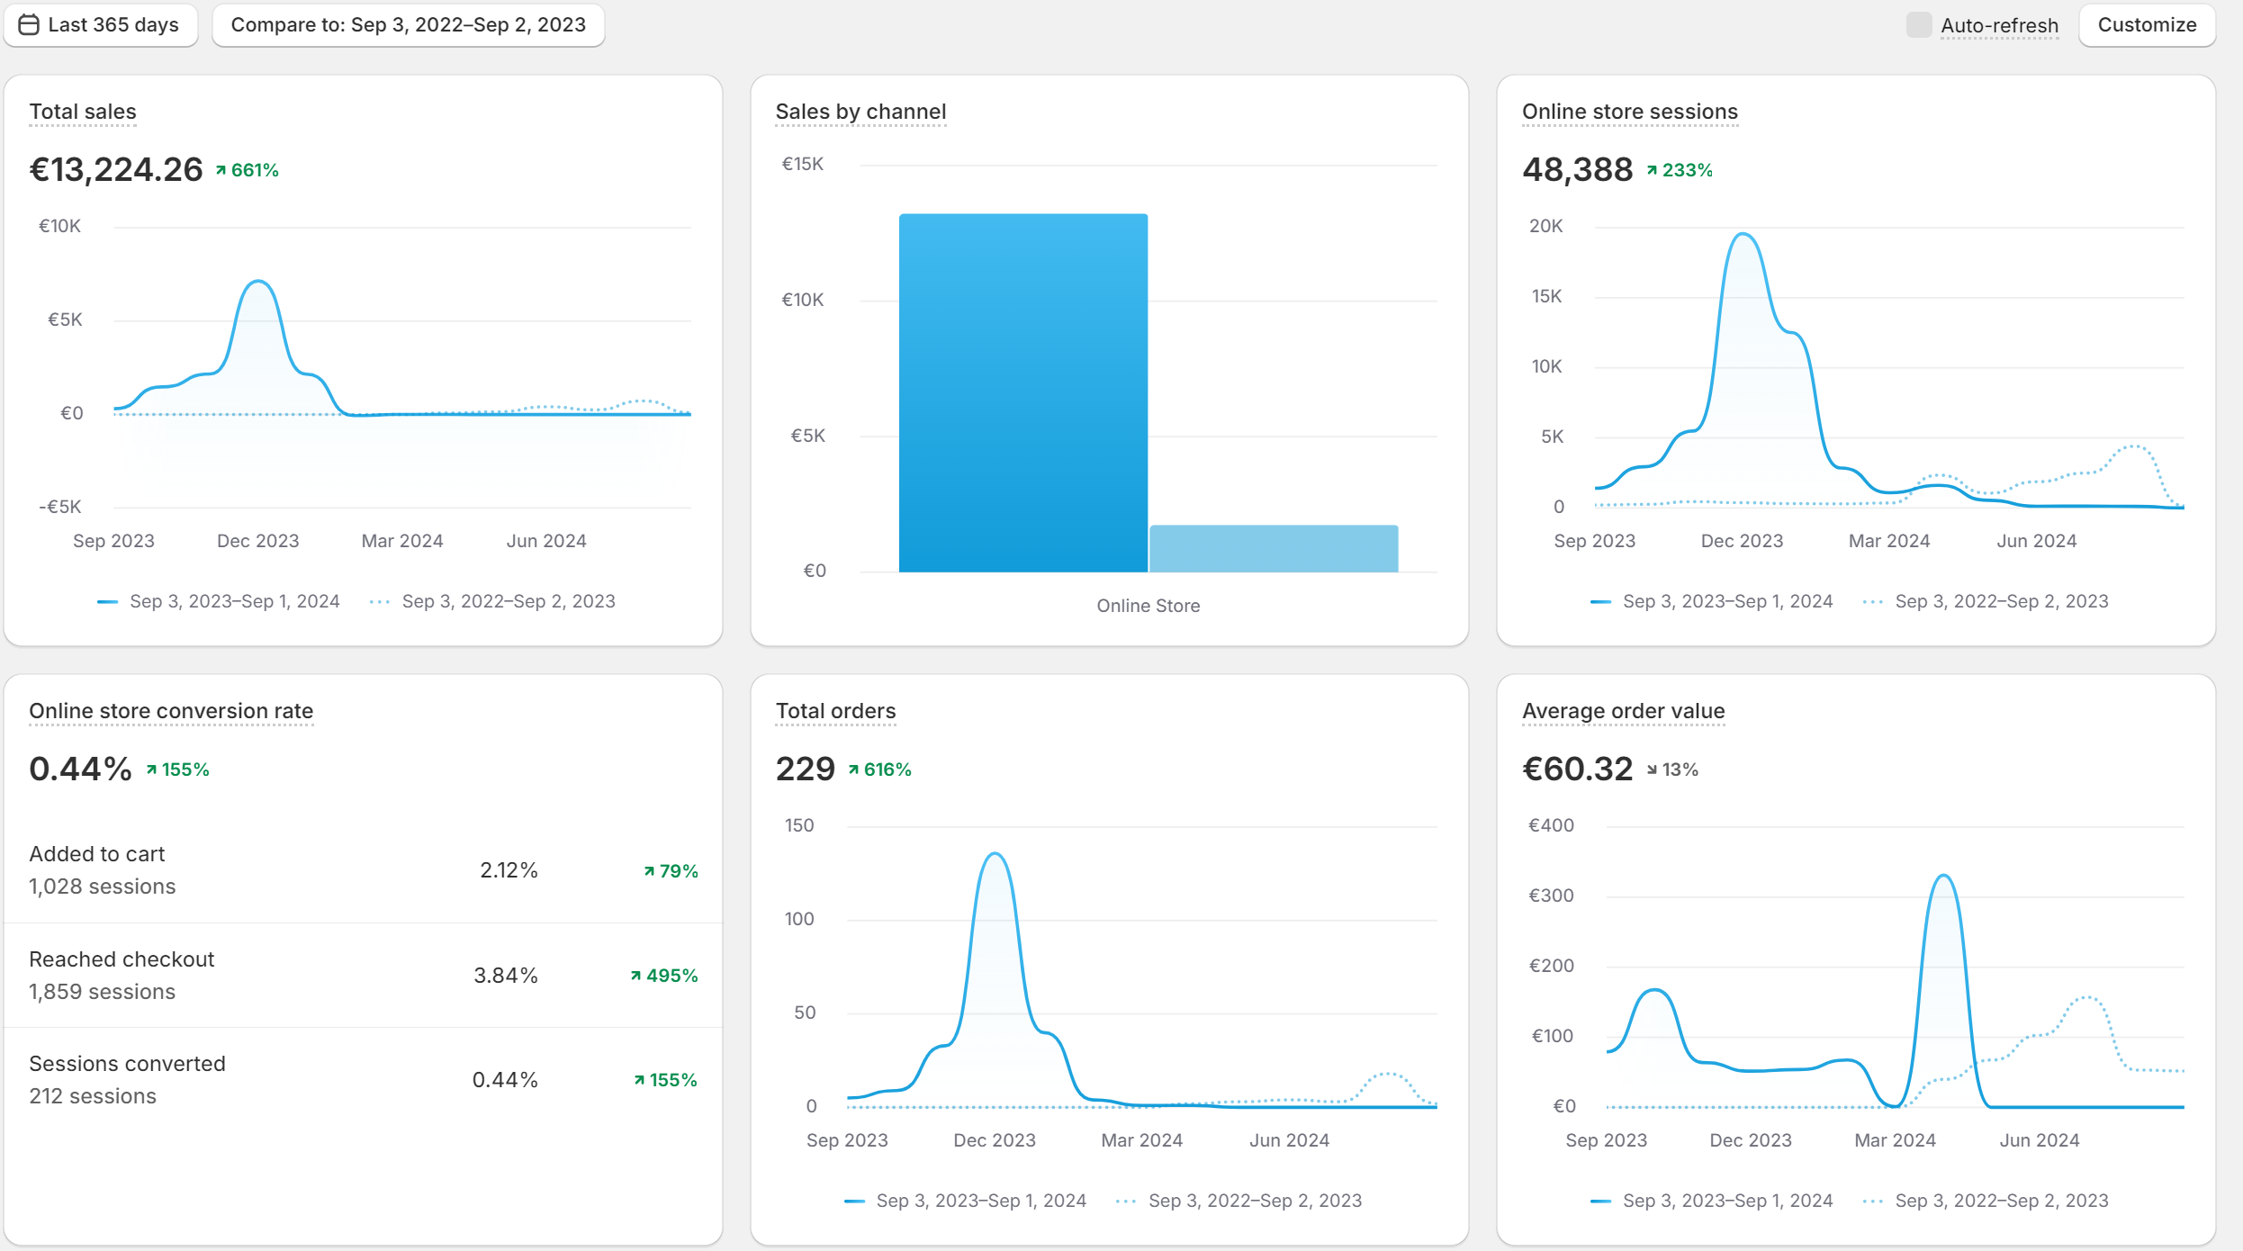Click Total sales legend Sep 3, 2022–Sep 2, 2023
Viewport: 2243px width, 1251px height.
click(492, 601)
